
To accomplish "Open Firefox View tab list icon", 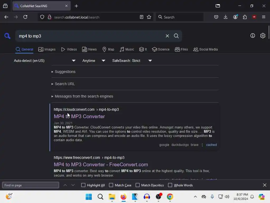I will [5, 6].
